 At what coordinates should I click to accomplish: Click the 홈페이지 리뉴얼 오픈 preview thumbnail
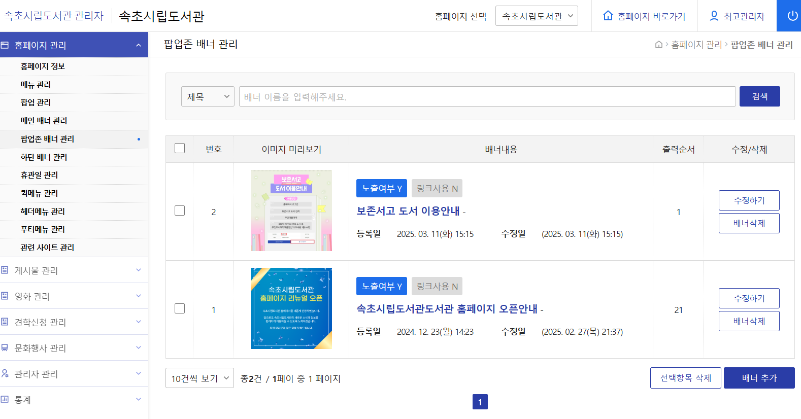pos(291,308)
